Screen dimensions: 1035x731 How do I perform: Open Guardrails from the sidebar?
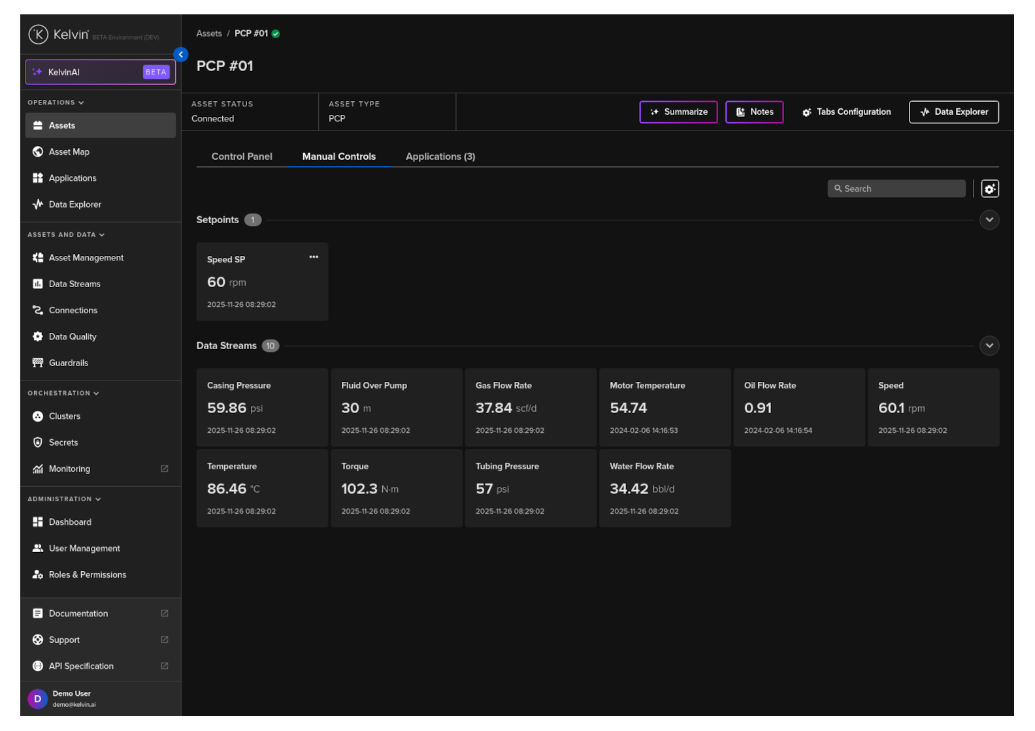(x=69, y=363)
